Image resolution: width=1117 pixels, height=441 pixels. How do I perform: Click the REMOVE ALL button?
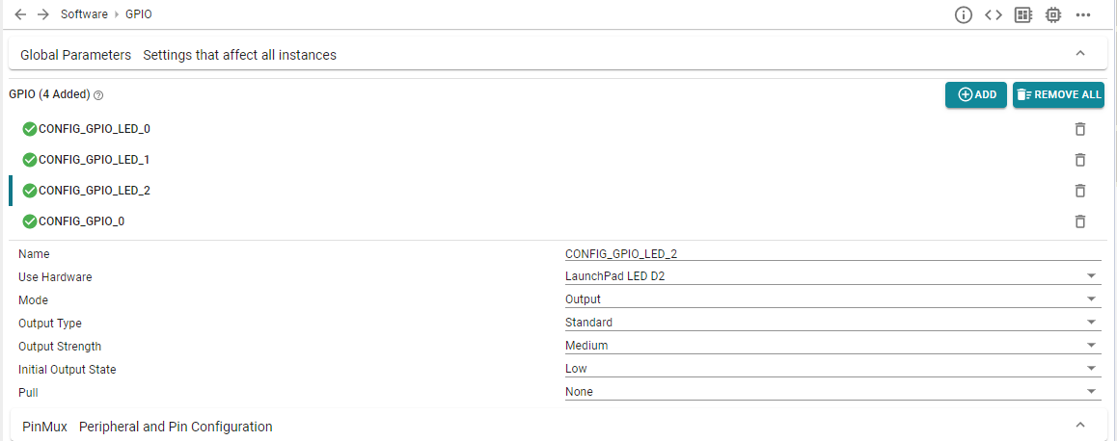(1058, 94)
